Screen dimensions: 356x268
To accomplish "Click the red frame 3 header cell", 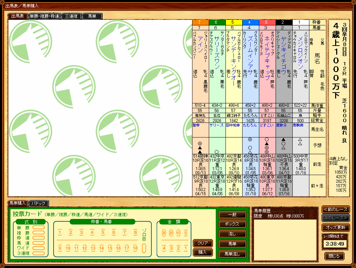I will (267, 22).
